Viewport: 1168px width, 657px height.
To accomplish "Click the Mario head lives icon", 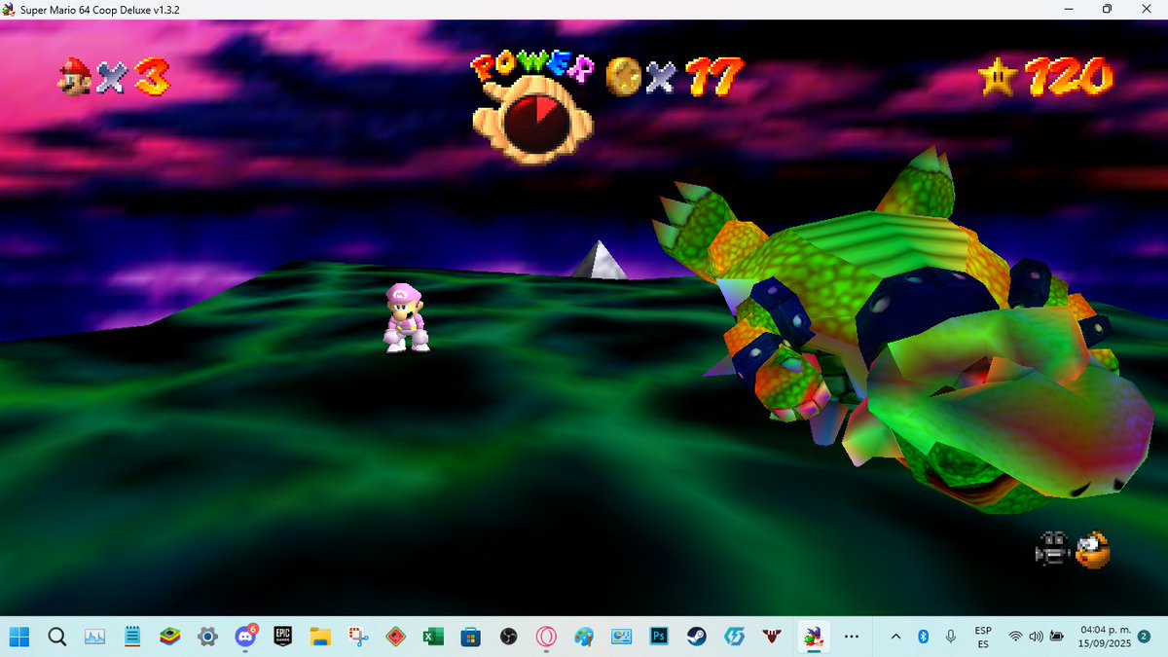I will coord(76,76).
